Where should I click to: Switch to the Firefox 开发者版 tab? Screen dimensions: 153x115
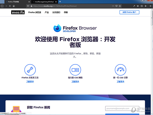point(18,2)
